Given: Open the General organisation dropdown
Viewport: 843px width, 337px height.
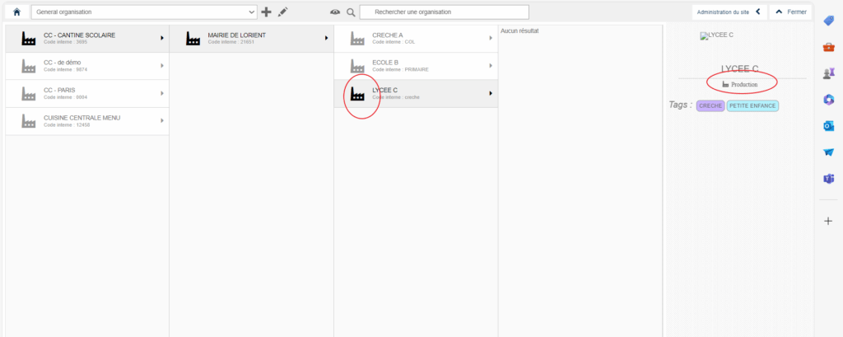Looking at the screenshot, I should (x=144, y=12).
